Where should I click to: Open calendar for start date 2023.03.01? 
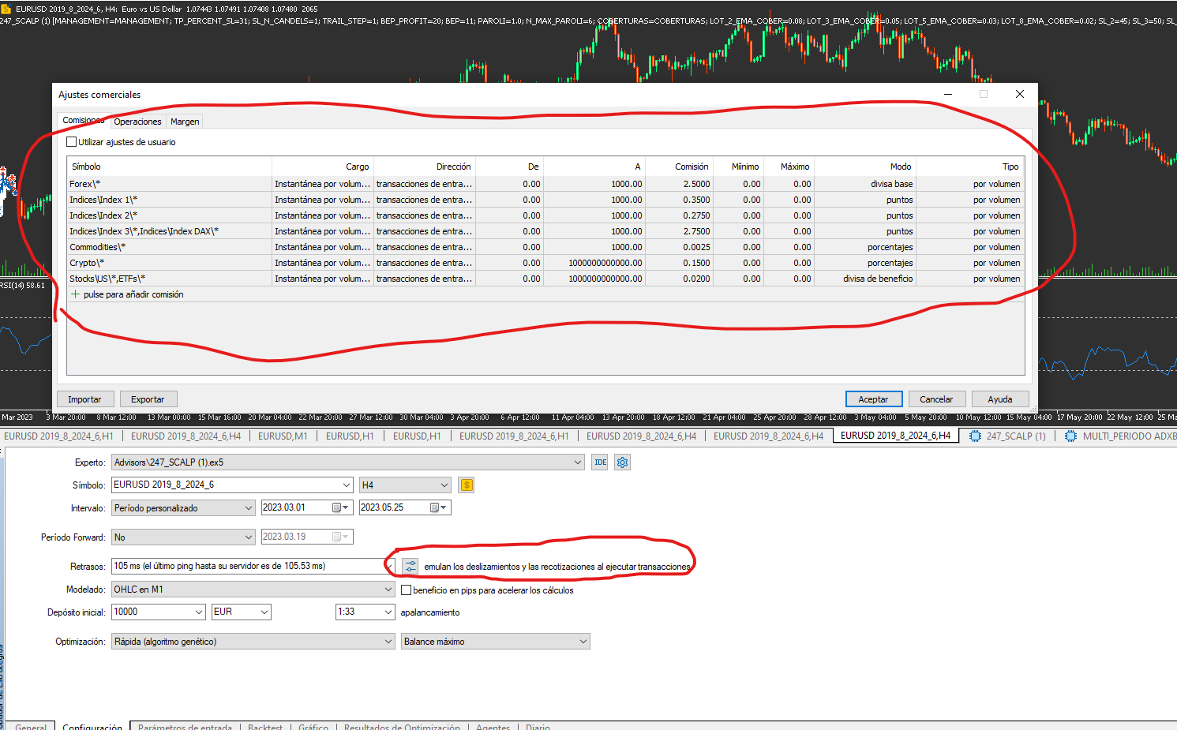[x=340, y=507]
